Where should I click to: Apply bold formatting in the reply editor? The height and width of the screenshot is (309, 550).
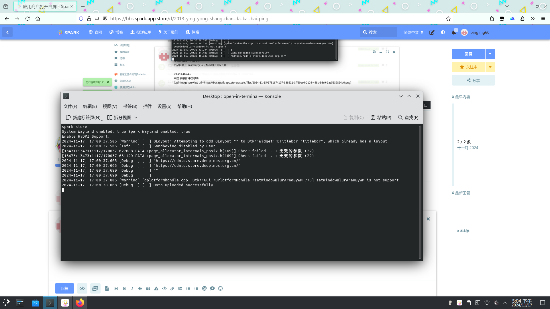(124, 288)
